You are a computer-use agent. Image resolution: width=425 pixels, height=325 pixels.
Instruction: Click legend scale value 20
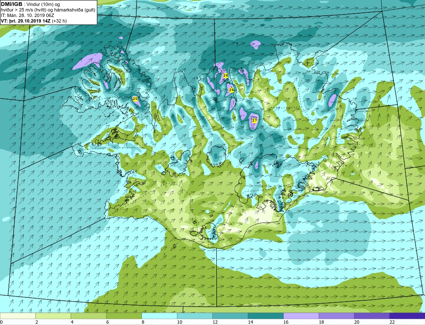click(357, 322)
